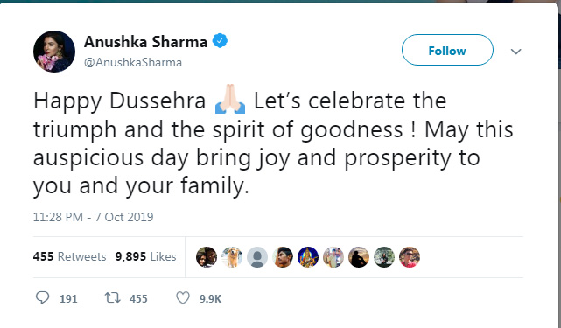Image resolution: width=561 pixels, height=328 pixels.
Task: Click the reply speech bubble icon
Action: click(x=43, y=297)
